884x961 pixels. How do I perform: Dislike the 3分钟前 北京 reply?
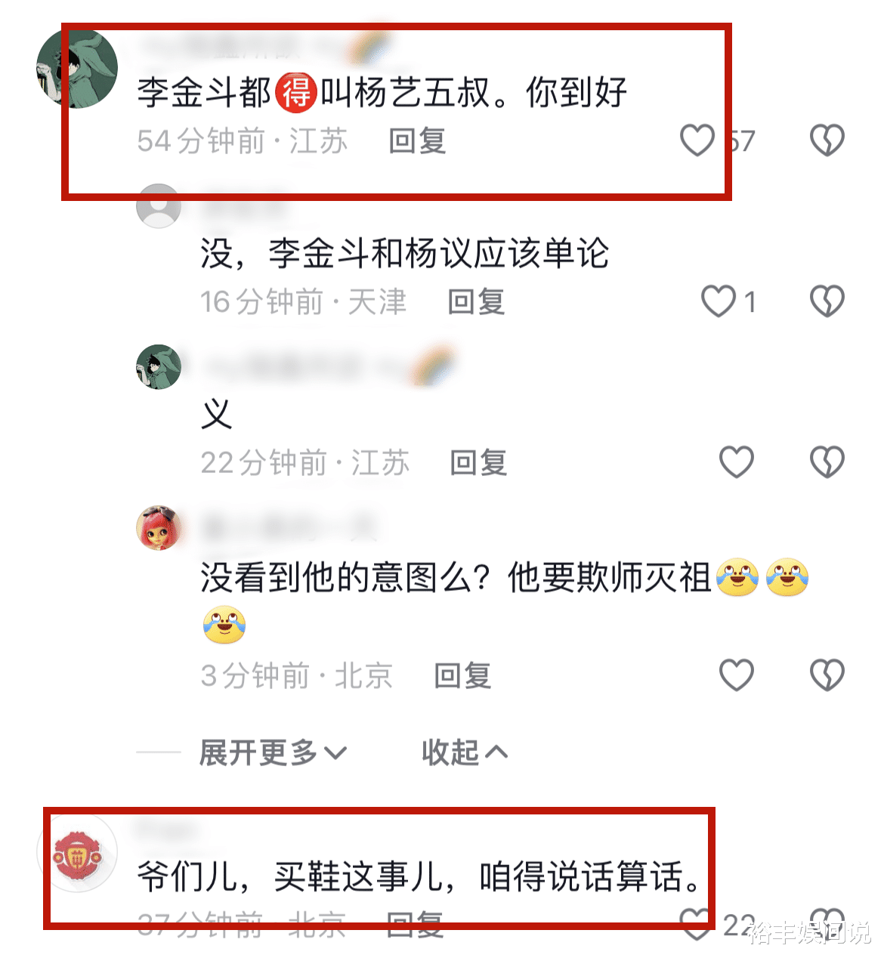(827, 675)
